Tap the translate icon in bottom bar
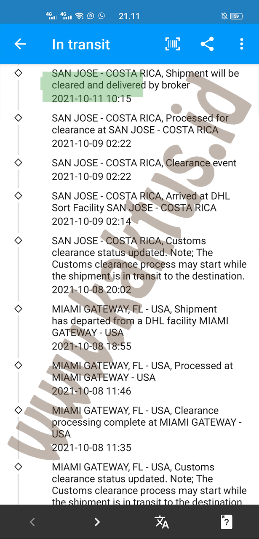 point(162,522)
